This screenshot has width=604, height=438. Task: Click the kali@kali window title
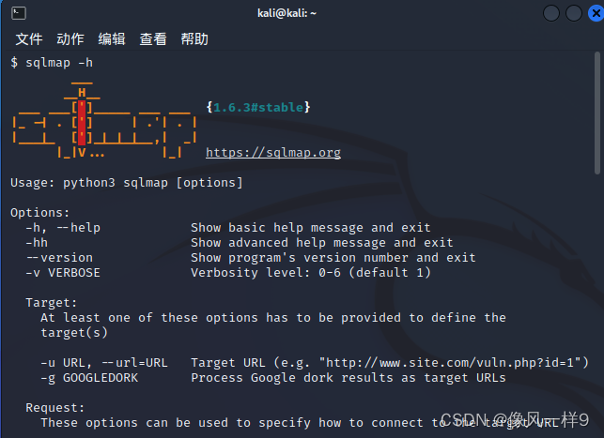point(287,13)
